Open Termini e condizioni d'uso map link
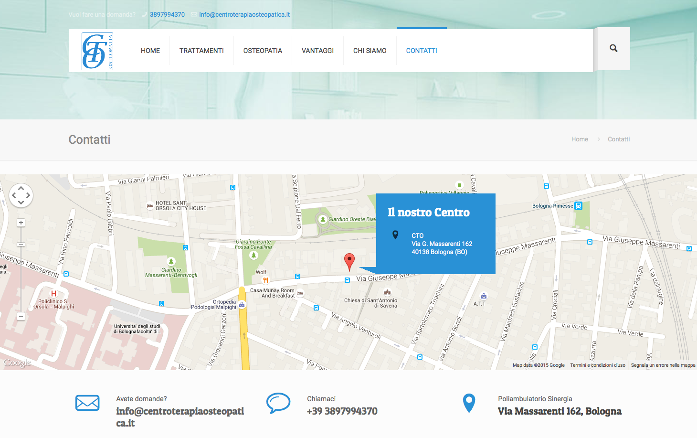Screen dimensions: 697x438 598,365
